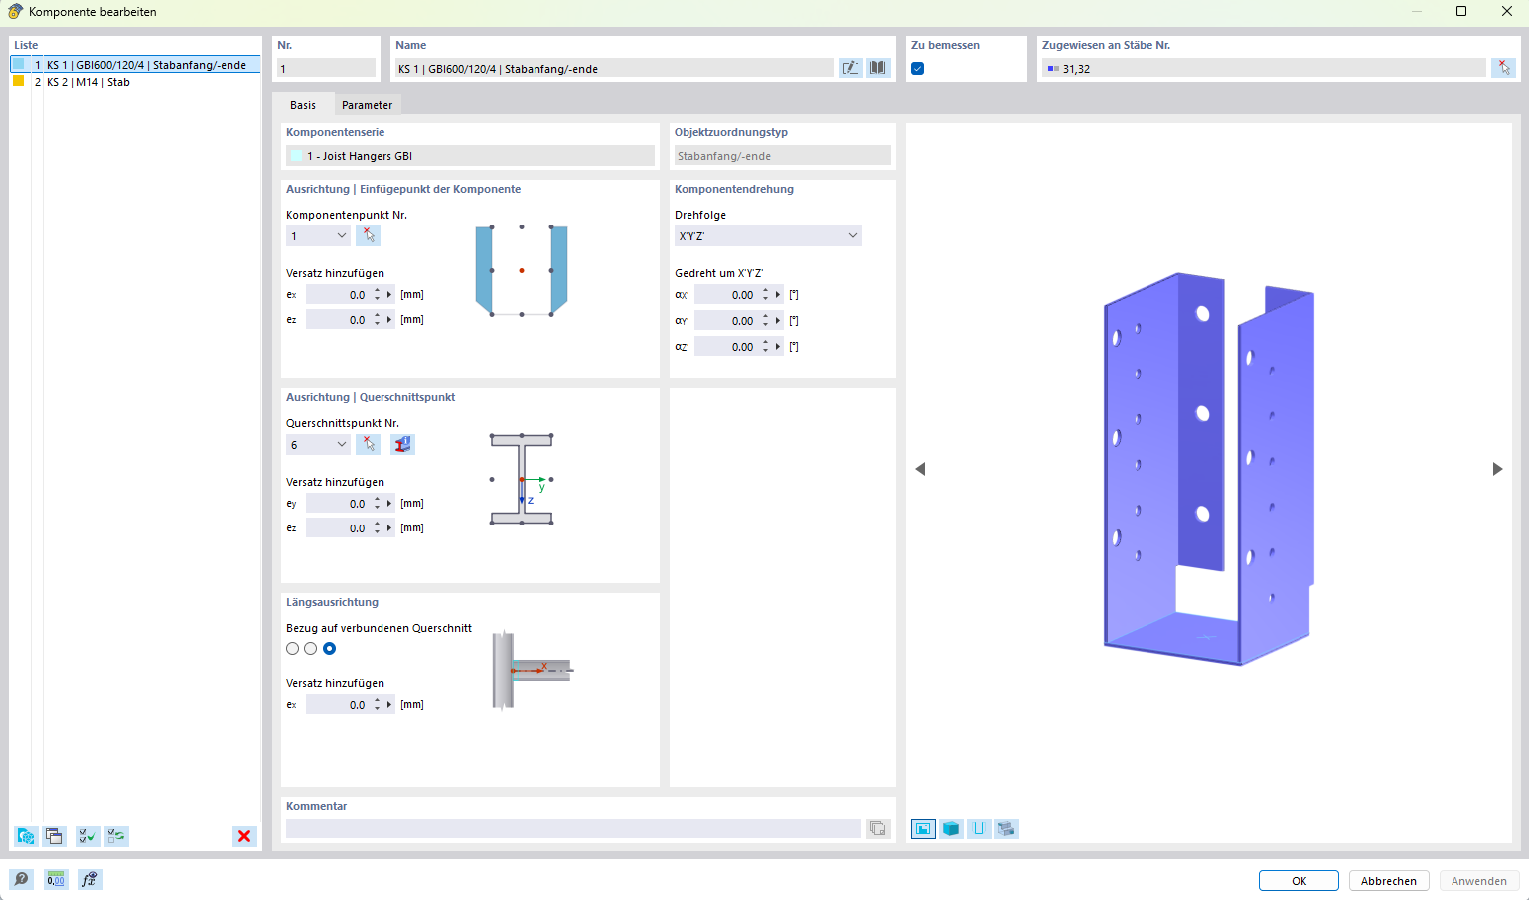Click the joist hanger 3D preview image
1529x900 pixels.
pyautogui.click(x=1208, y=469)
